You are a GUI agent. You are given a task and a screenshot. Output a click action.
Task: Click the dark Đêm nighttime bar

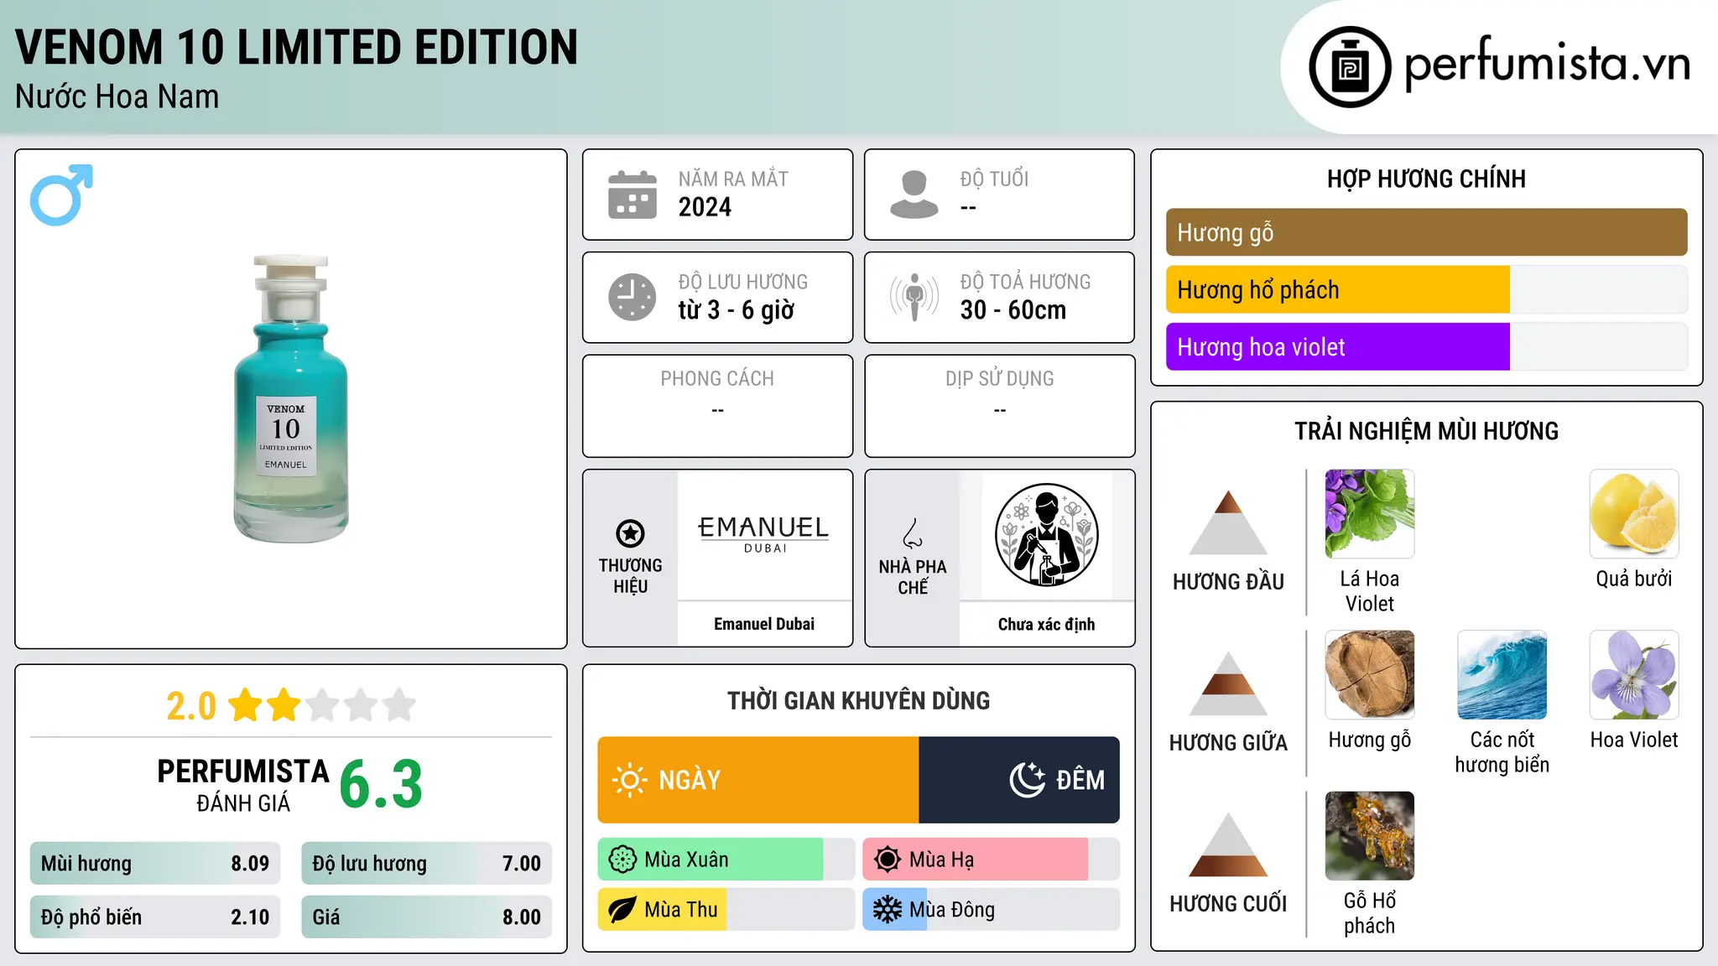tap(1019, 780)
